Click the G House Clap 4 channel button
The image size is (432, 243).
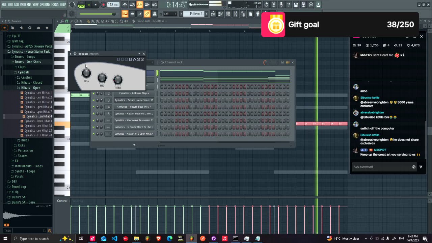[x=134, y=93]
